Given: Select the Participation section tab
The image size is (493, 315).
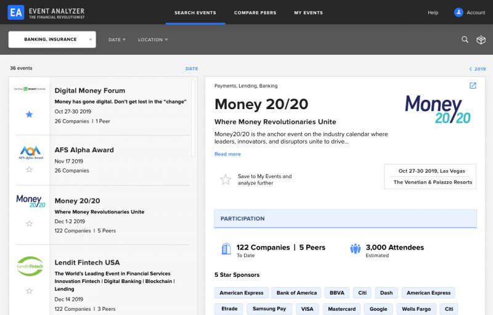Looking at the screenshot, I should click(345, 218).
